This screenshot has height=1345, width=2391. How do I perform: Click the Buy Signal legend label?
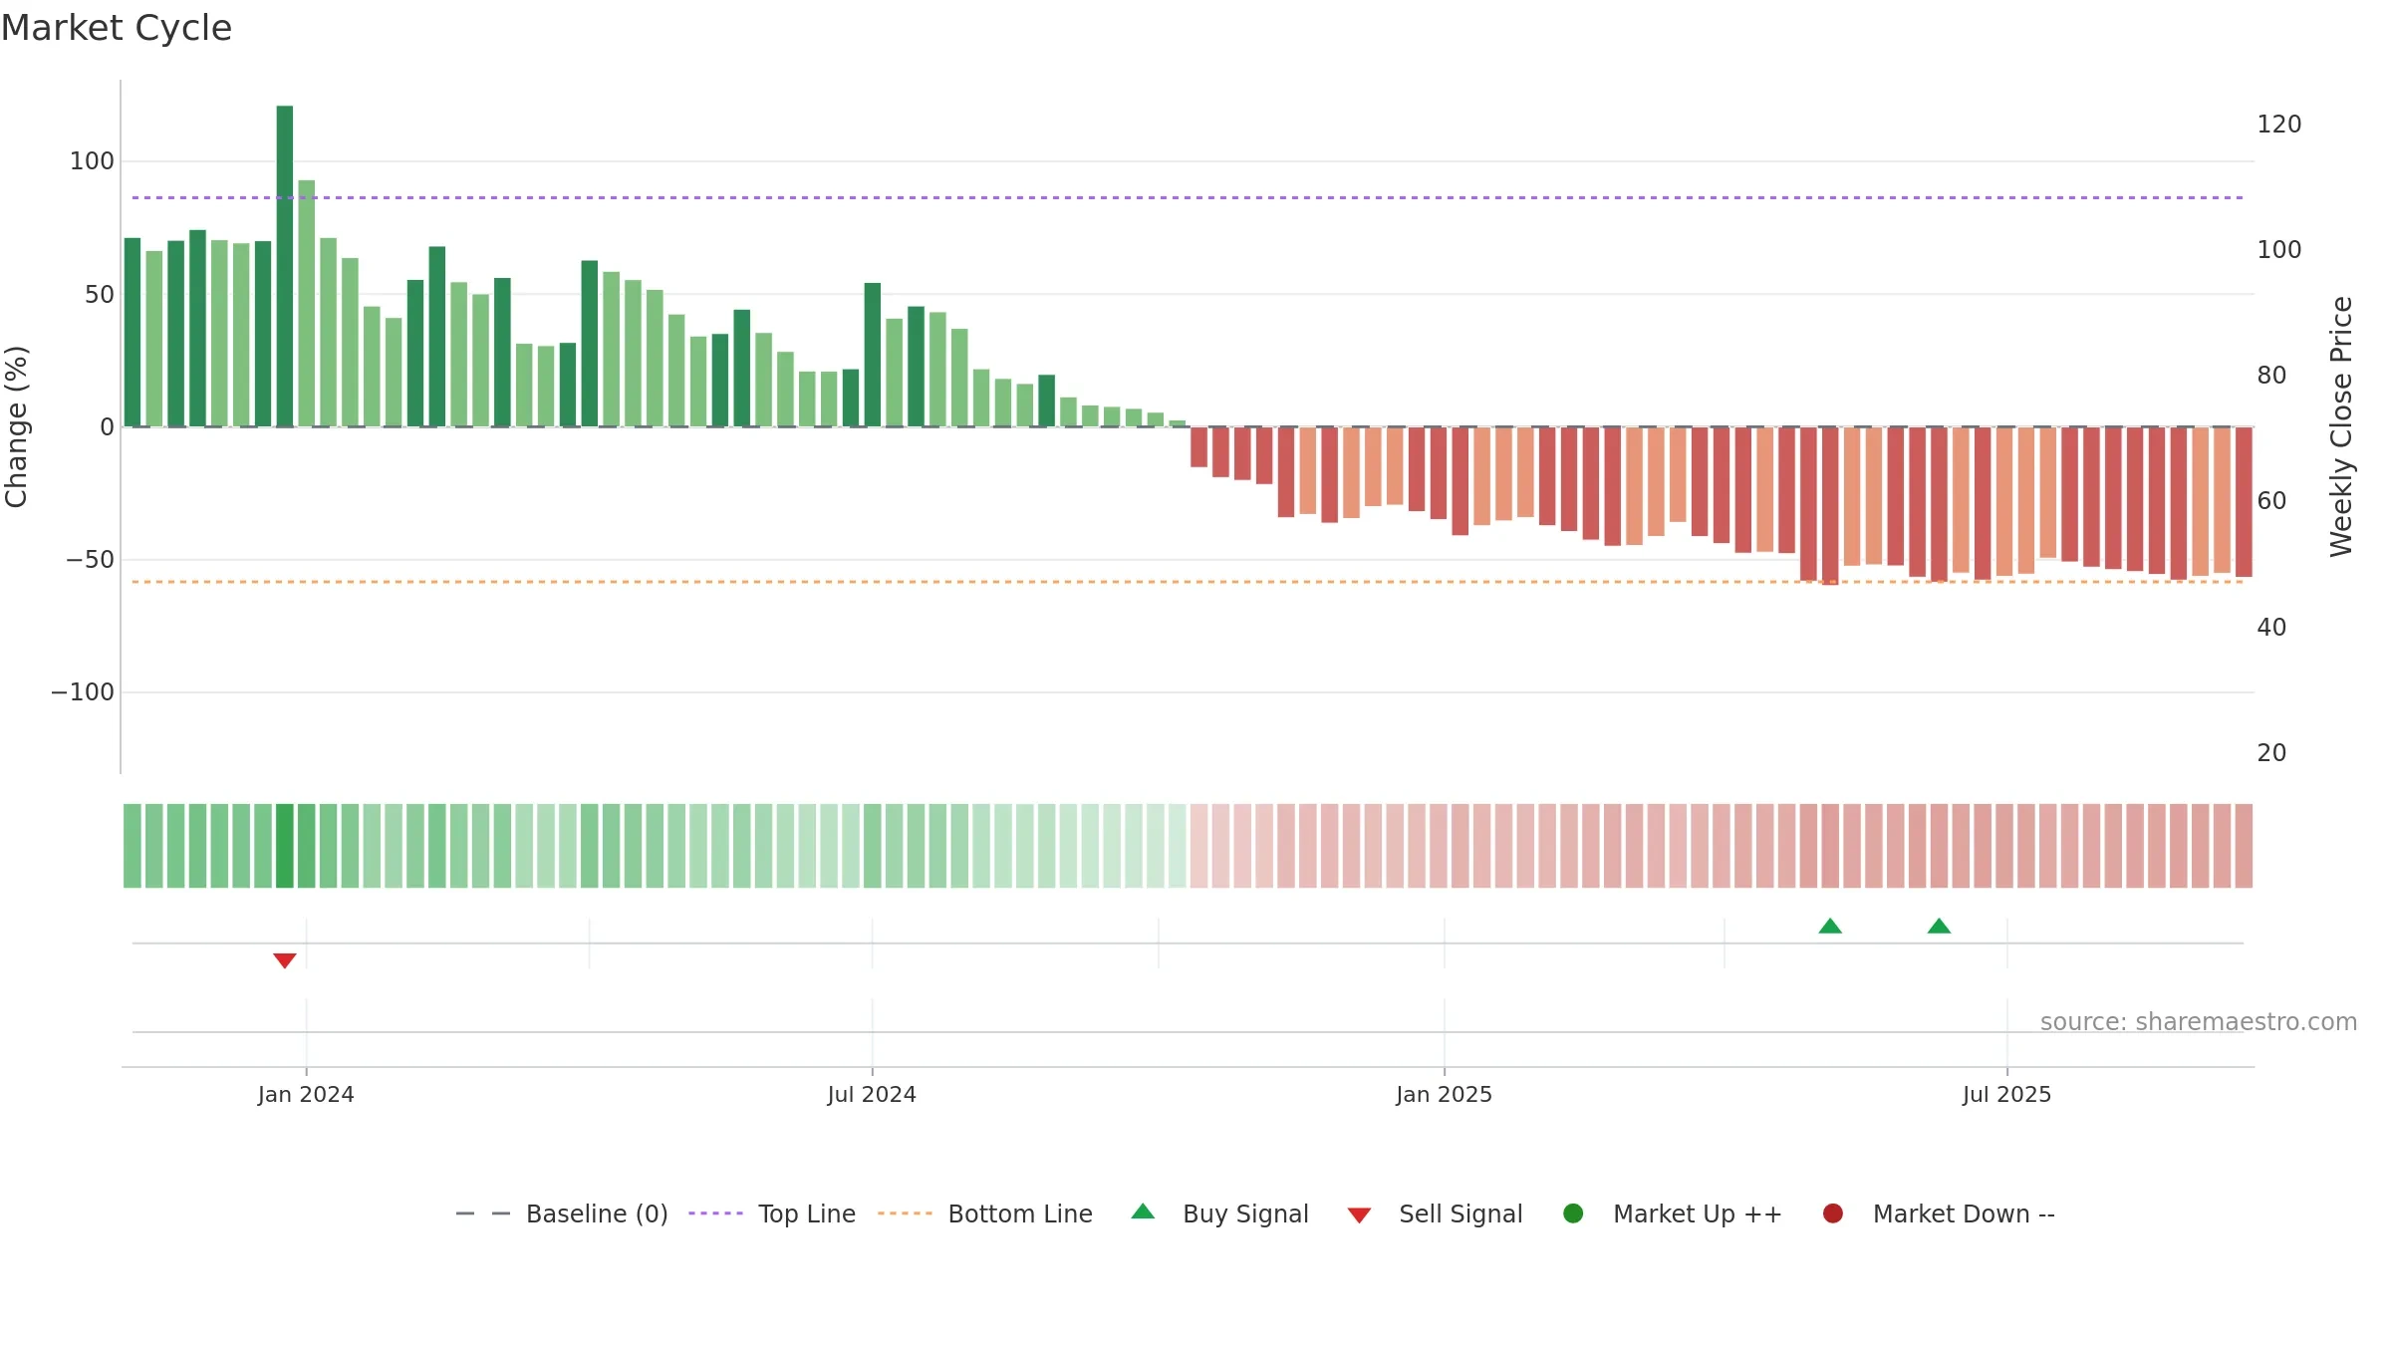click(x=1245, y=1213)
